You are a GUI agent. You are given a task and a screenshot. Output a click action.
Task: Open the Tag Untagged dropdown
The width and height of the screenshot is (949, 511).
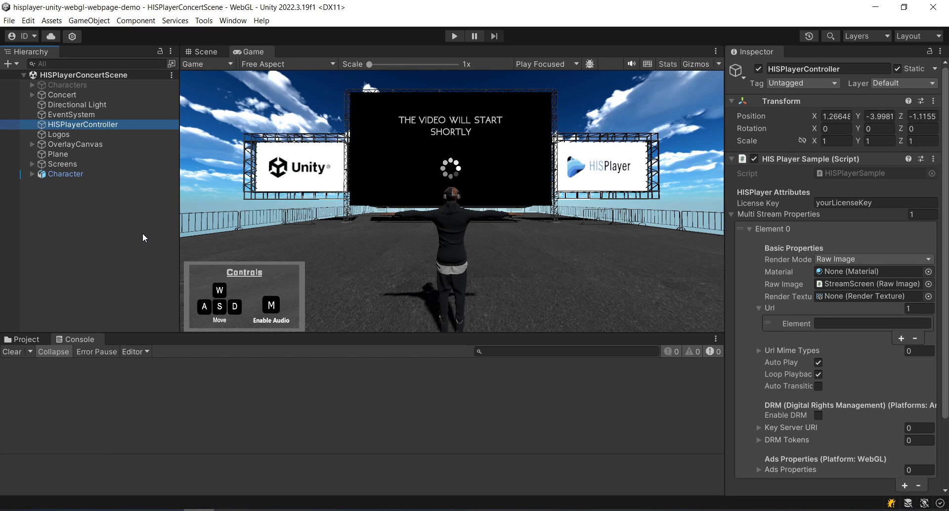pos(802,83)
